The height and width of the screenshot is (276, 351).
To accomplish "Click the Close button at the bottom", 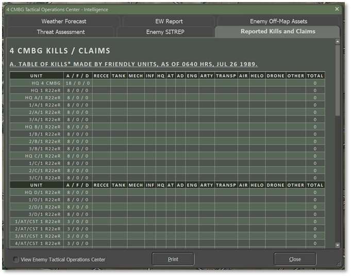I will (295, 259).
